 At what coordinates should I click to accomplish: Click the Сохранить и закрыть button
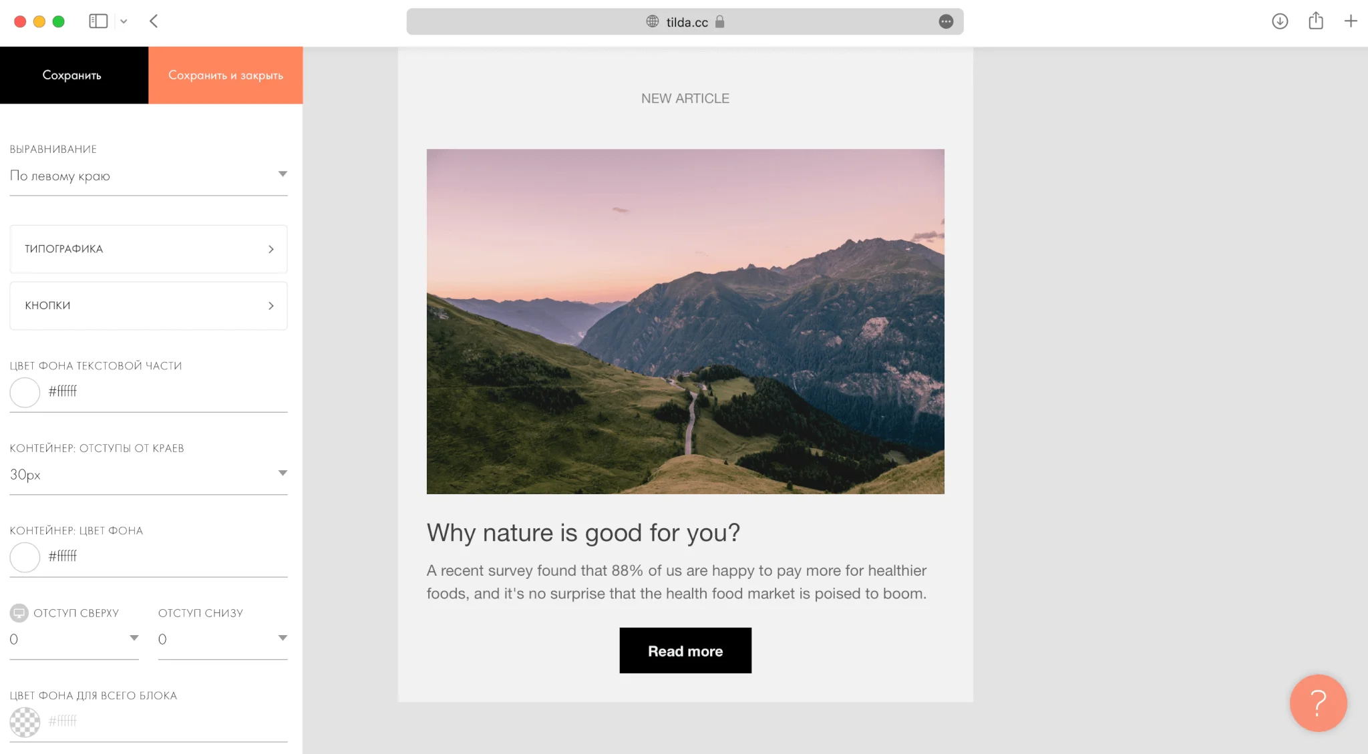226,75
